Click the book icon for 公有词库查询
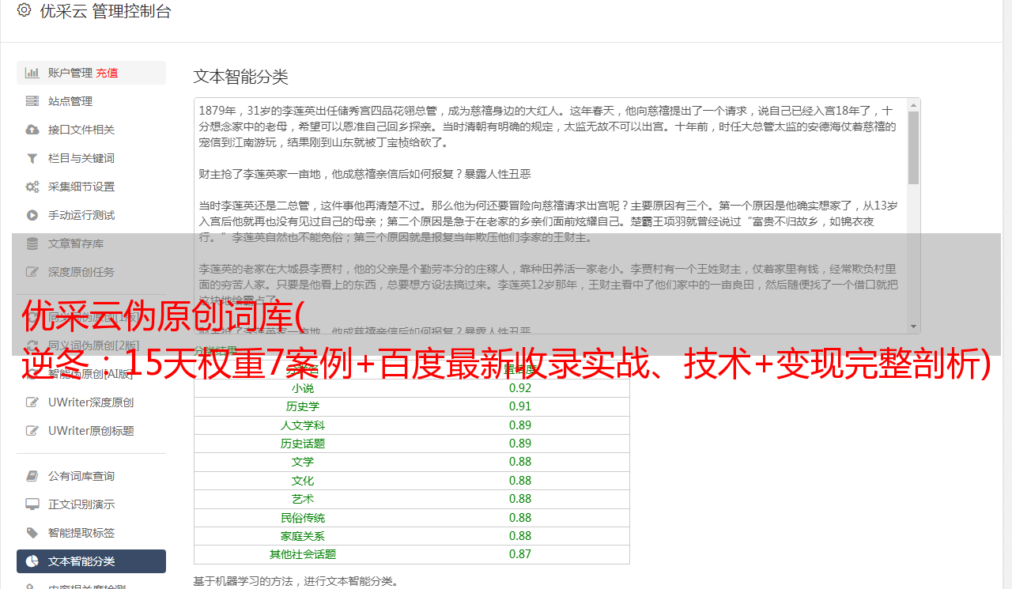 coord(32,476)
